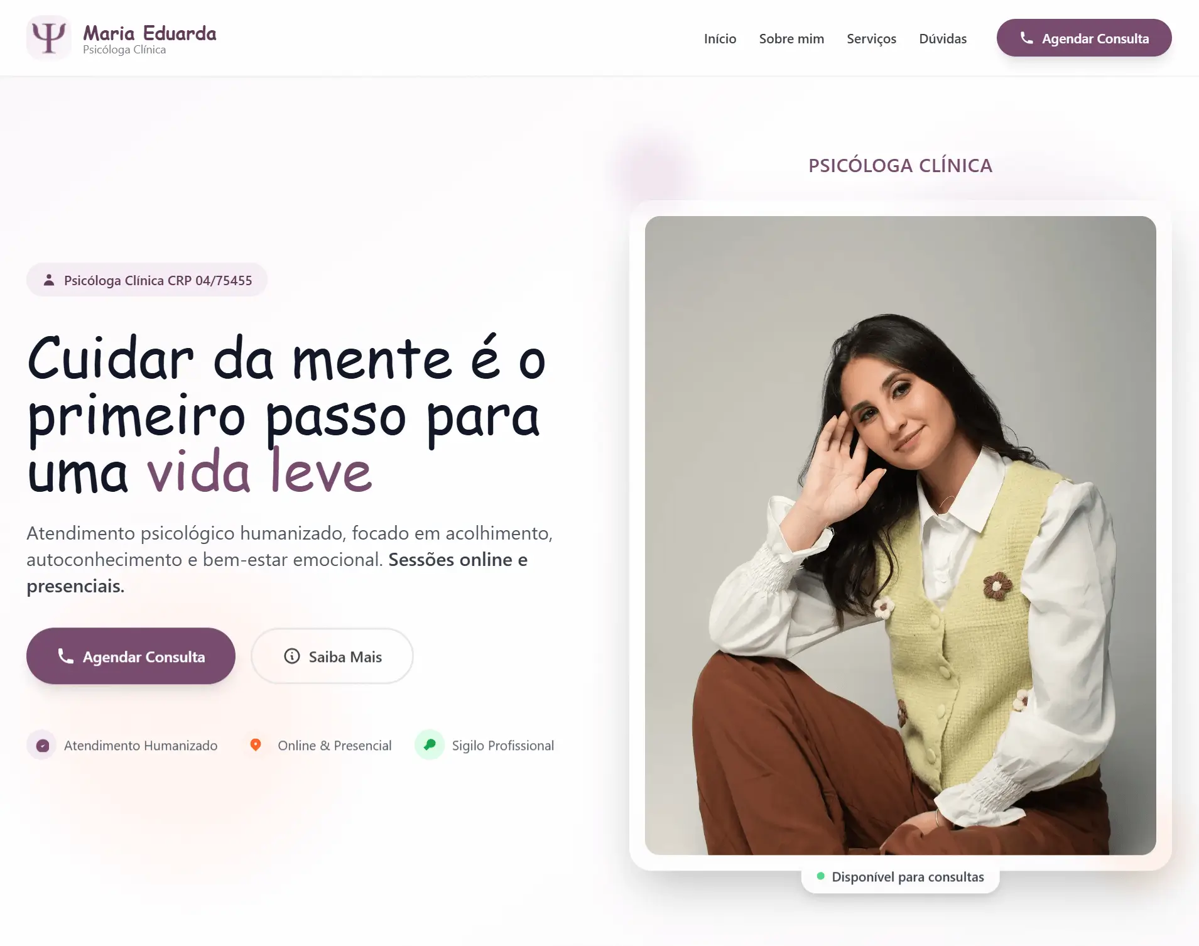
Task: Open the Início menu item
Action: (x=720, y=38)
